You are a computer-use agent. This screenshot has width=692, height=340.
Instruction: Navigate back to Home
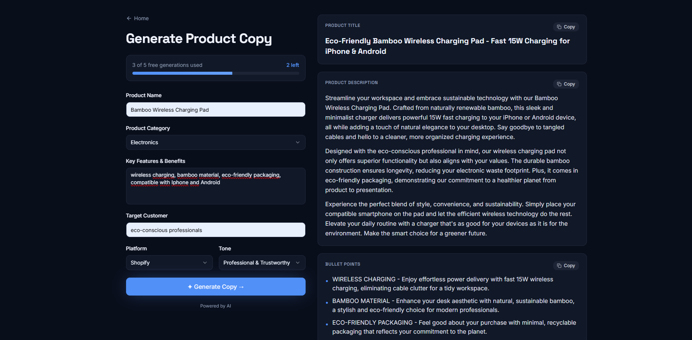point(141,18)
